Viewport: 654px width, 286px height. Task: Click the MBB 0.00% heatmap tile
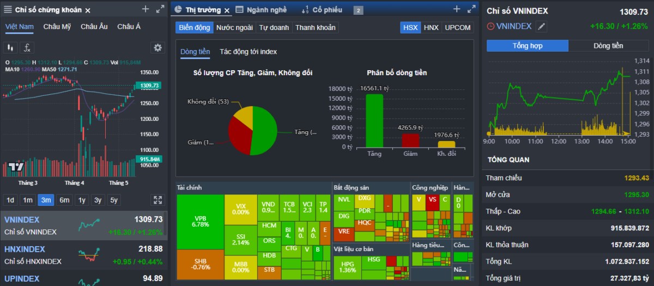pos(241,266)
